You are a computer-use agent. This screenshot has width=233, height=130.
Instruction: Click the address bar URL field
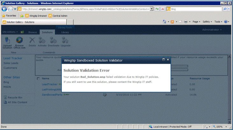pyautogui.click(x=84, y=9)
